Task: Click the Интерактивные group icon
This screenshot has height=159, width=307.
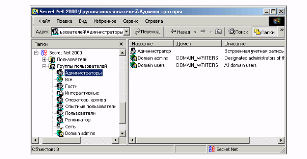Action: click(60, 93)
